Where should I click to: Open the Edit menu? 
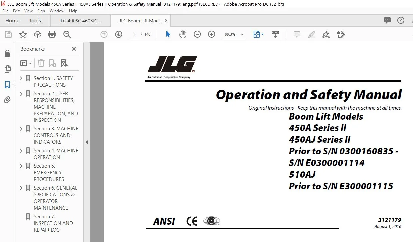pos(16,11)
